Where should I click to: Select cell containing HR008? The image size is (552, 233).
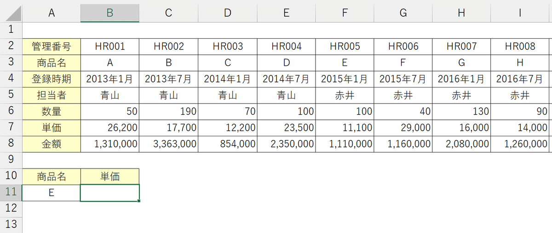tap(520, 46)
